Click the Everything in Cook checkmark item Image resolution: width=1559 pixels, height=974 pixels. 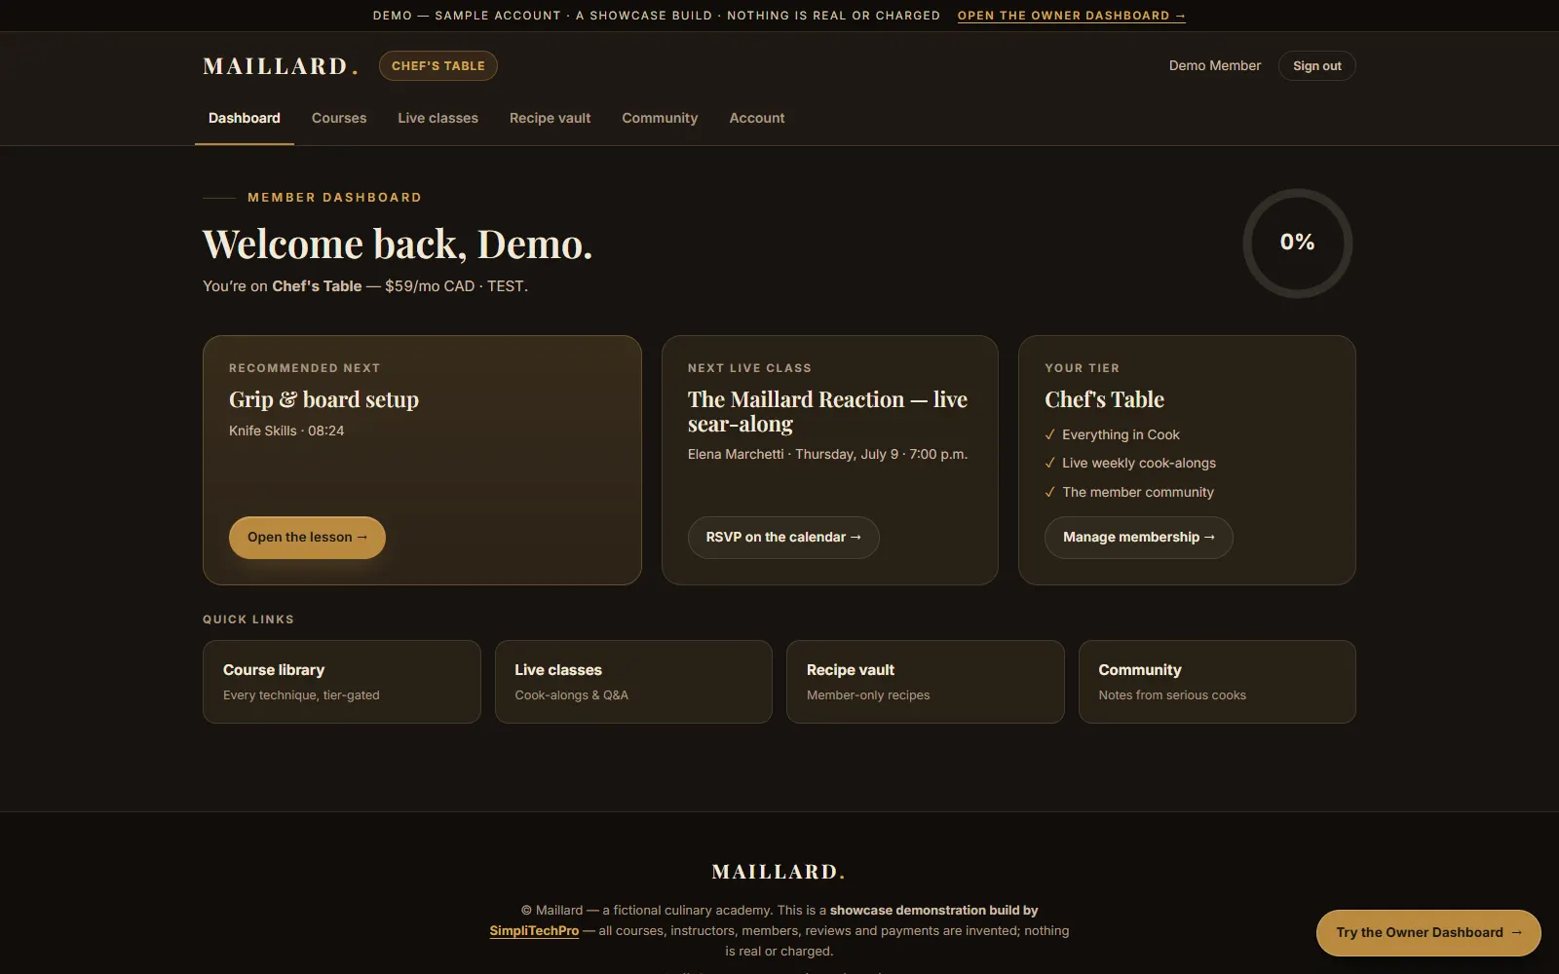pos(1112,434)
